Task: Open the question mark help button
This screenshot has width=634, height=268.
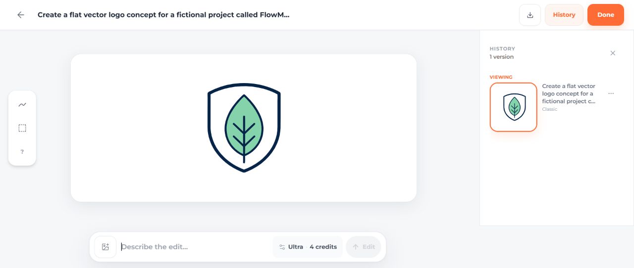Action: click(22, 151)
